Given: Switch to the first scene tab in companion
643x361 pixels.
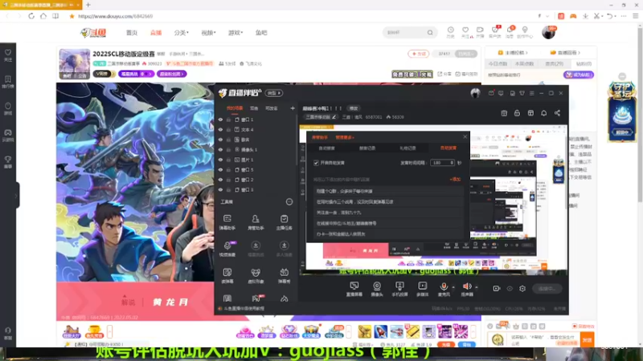Looking at the screenshot, I should point(235,108).
